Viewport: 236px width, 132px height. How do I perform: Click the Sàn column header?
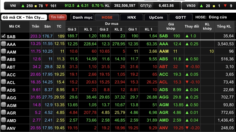point(48,26)
